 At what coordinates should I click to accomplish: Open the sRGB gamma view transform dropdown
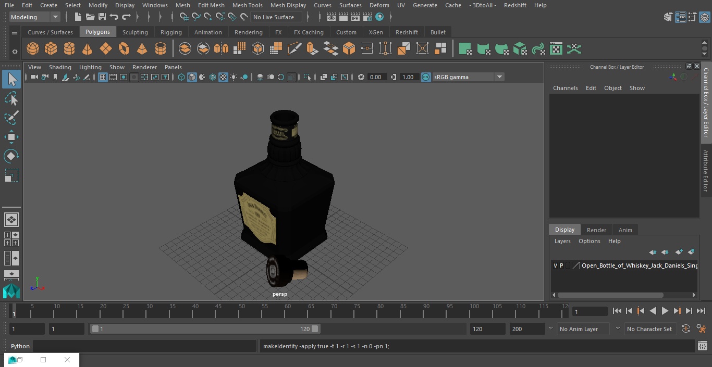pos(468,77)
